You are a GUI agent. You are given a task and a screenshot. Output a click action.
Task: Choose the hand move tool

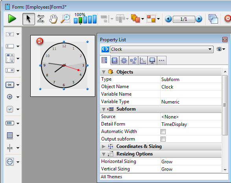pyautogui.click(x=53, y=19)
